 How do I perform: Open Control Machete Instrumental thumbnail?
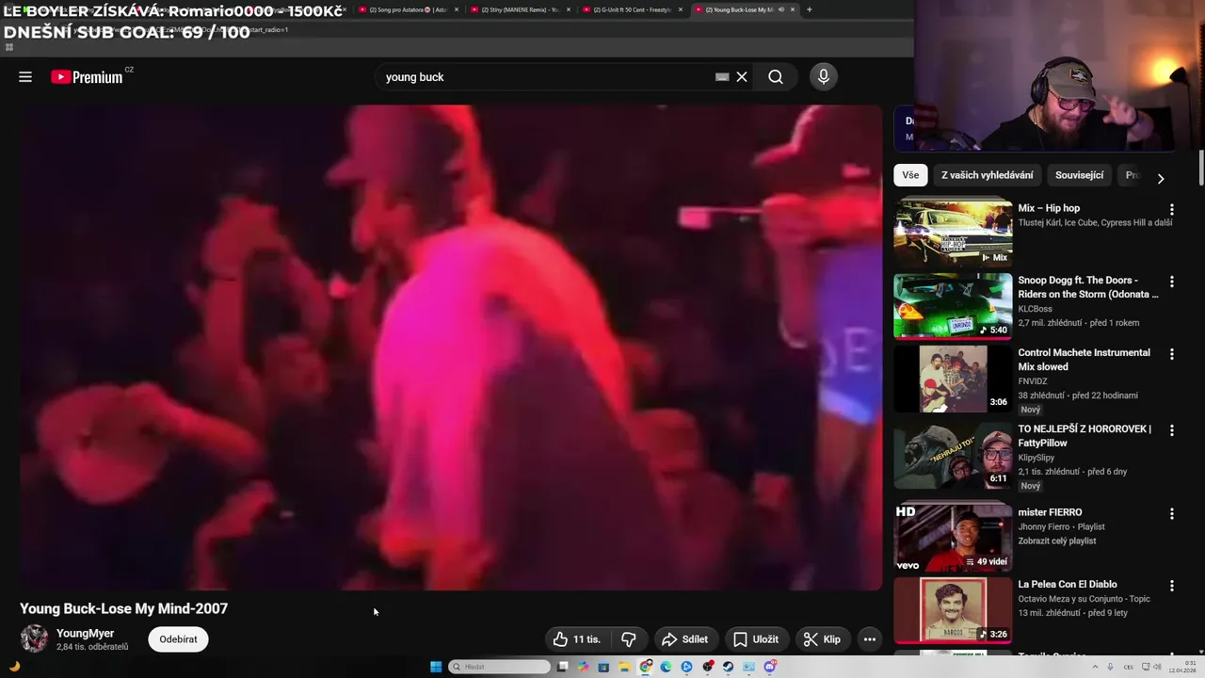[953, 379]
